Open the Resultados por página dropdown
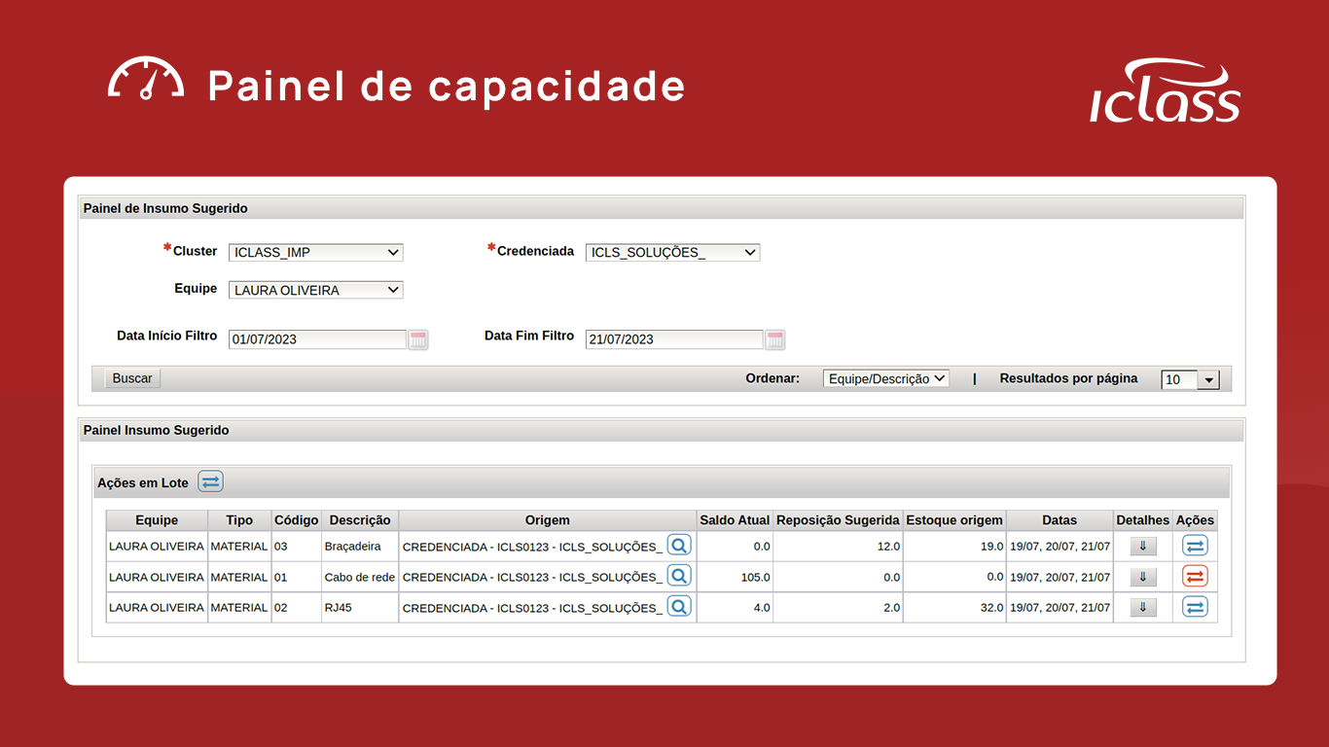1329x747 pixels. pyautogui.click(x=1189, y=379)
